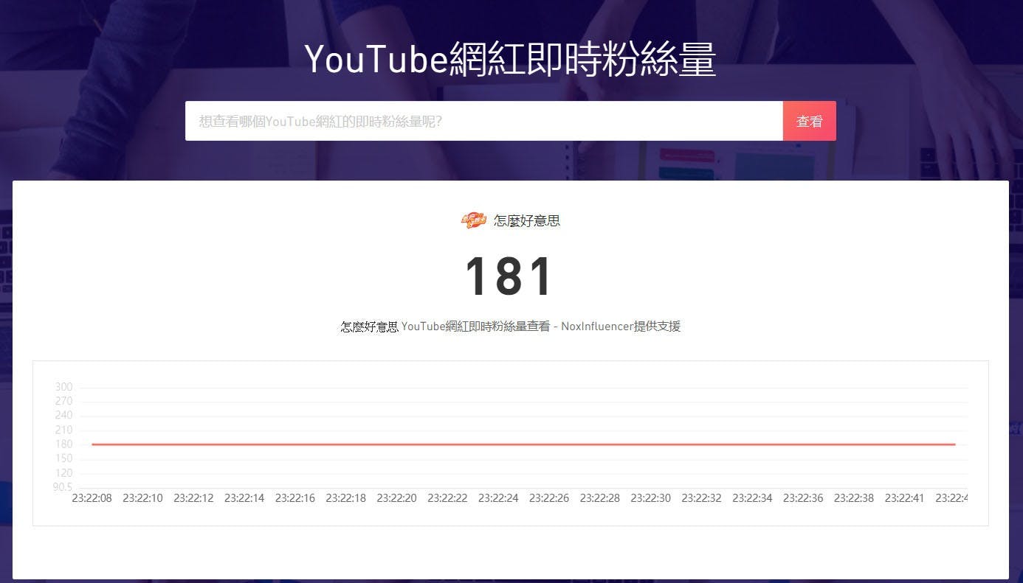The width and height of the screenshot is (1023, 583).
Task: Click the 23:22:34 time label
Action: point(752,498)
